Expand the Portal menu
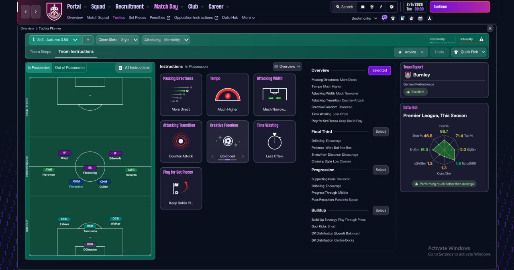Screen dimensions: 514x270 [77, 6]
